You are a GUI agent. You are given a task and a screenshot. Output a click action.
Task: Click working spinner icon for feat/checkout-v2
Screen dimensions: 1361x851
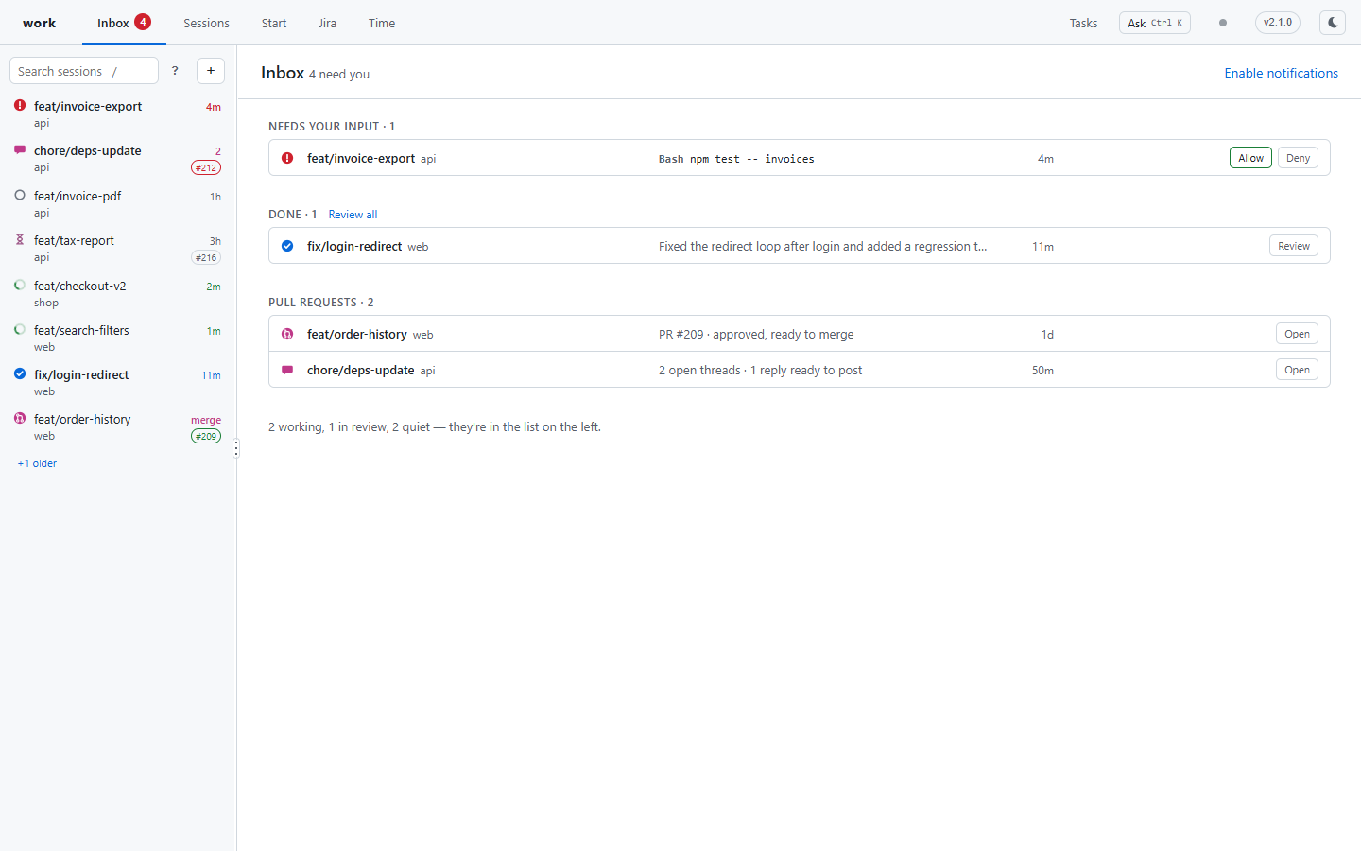click(20, 285)
